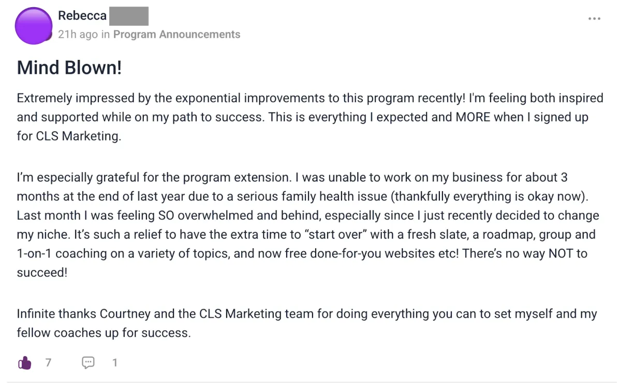Open comments via the speech bubble icon
Image resolution: width=621 pixels, height=383 pixels.
pos(88,363)
